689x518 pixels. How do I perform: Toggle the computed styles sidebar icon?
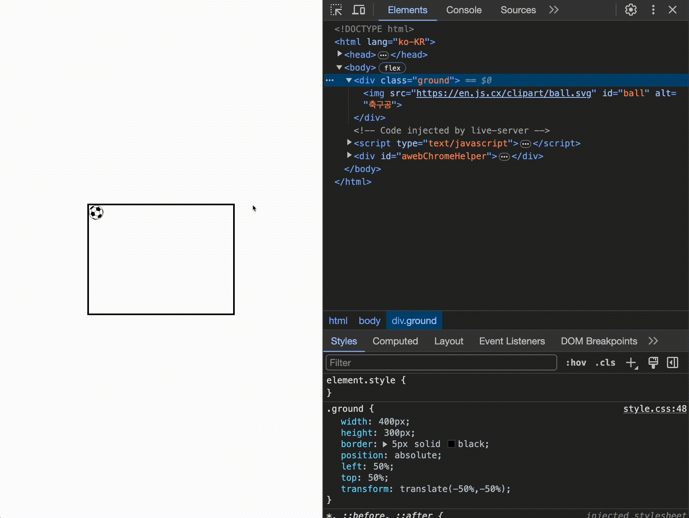tap(673, 363)
